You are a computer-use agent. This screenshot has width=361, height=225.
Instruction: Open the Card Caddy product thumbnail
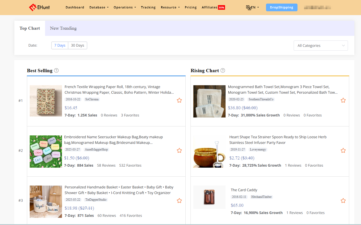[209, 197]
